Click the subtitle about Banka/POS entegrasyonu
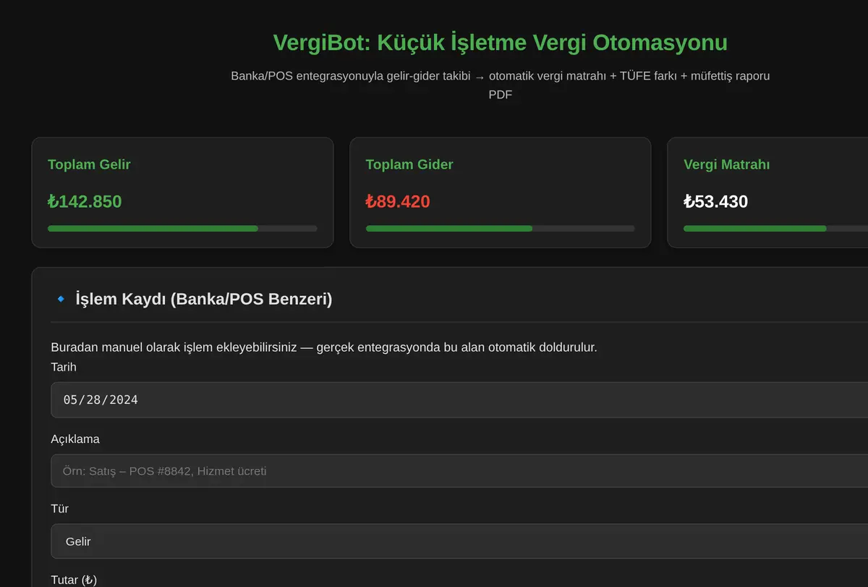 (x=501, y=85)
